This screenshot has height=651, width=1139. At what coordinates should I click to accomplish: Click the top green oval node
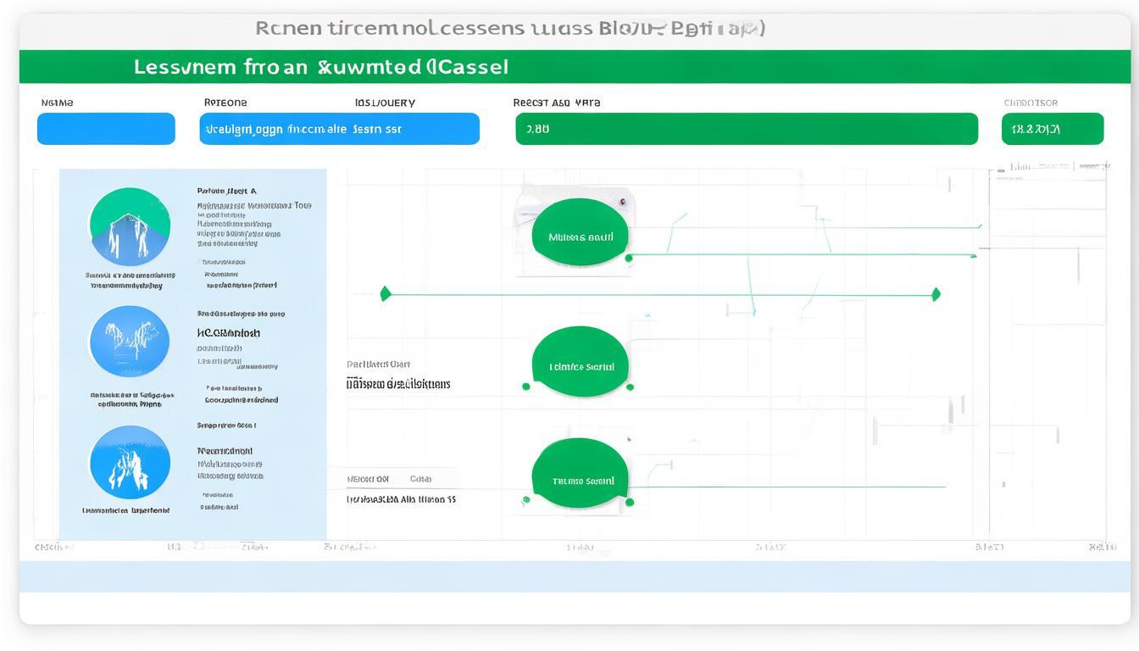pyautogui.click(x=581, y=236)
